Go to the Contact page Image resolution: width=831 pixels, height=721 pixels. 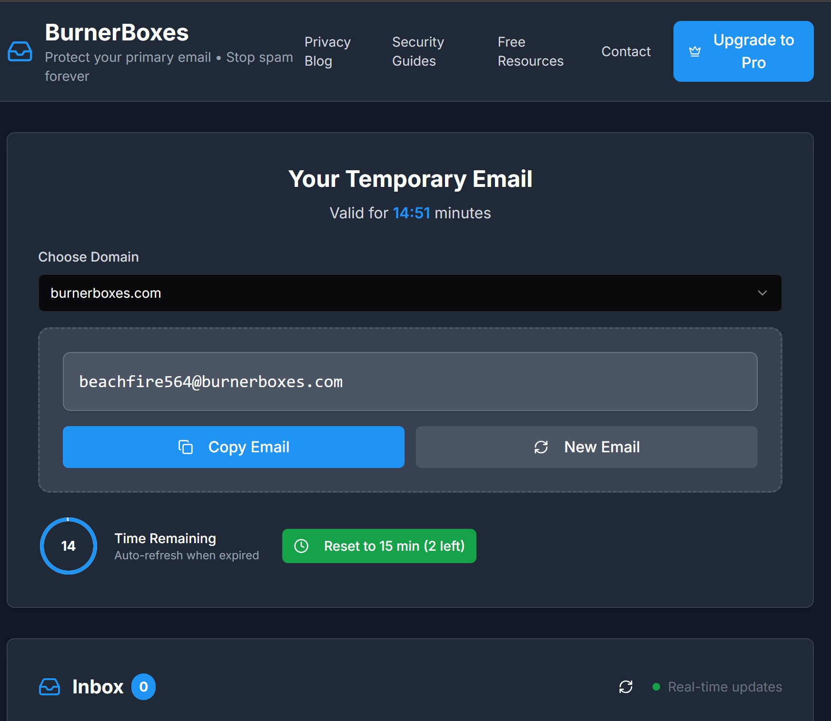(626, 51)
